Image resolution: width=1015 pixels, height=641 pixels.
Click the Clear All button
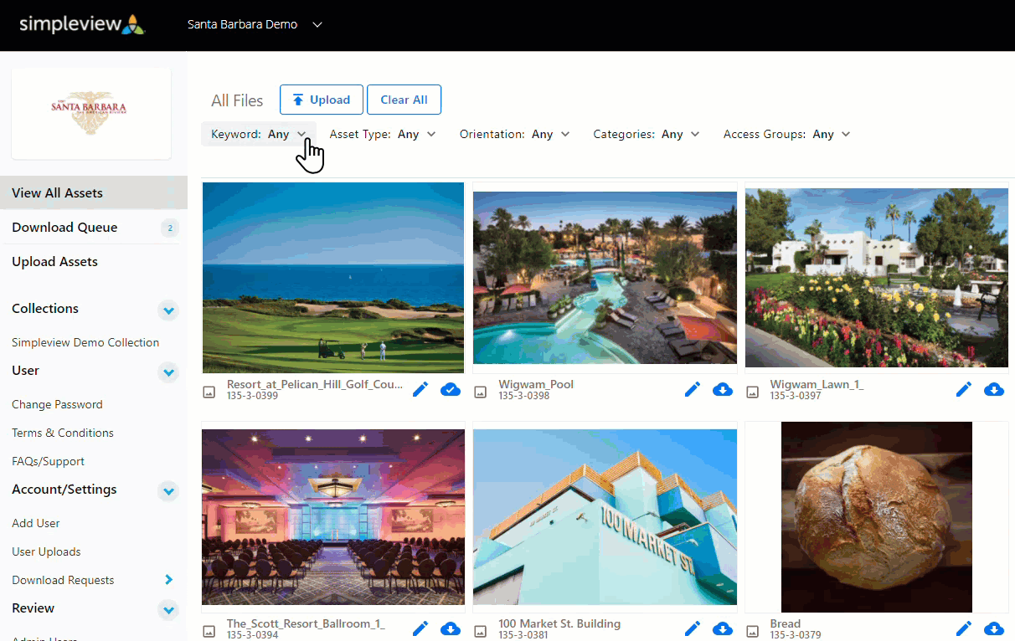tap(404, 100)
